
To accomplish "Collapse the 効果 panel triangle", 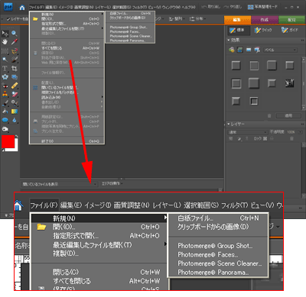I will tap(229, 40).
